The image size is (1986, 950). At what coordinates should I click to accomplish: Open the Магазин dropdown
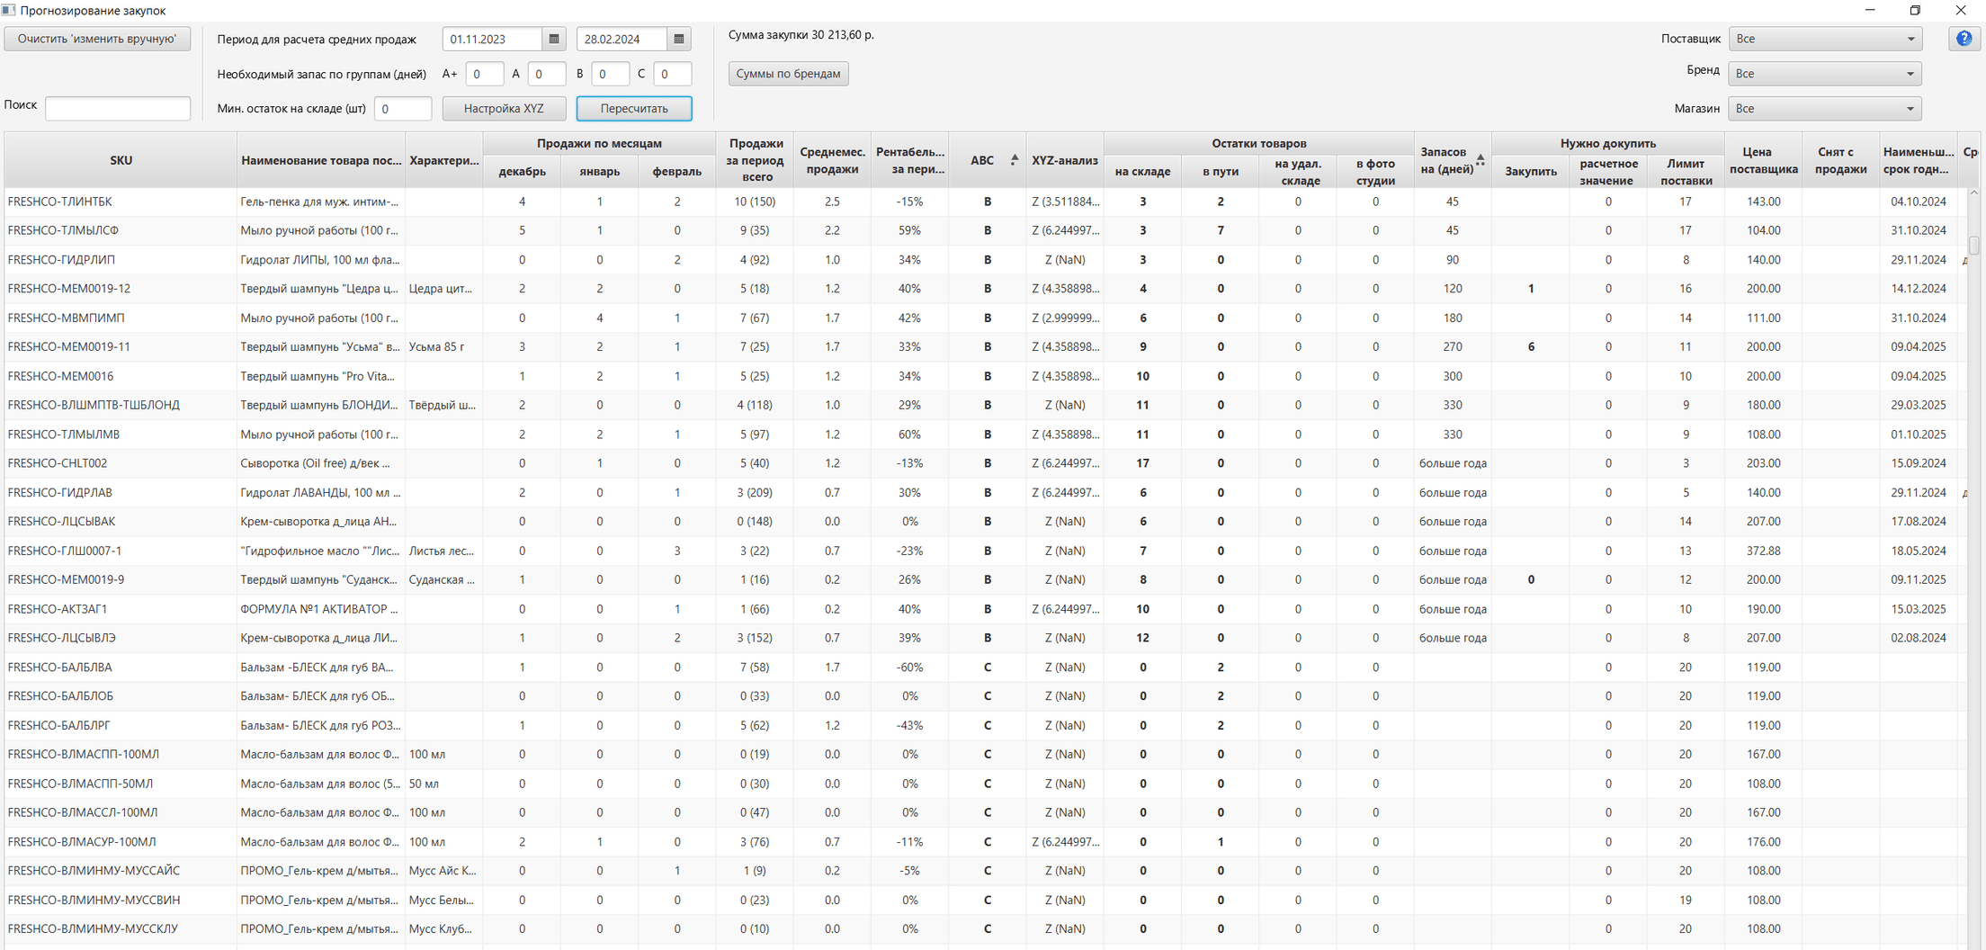click(x=1825, y=109)
